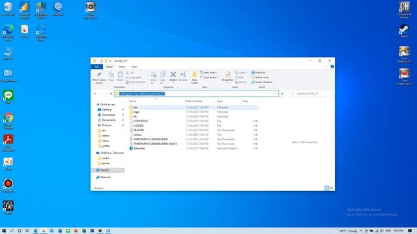
Task: Sort by the Name column header
Action: point(132,101)
